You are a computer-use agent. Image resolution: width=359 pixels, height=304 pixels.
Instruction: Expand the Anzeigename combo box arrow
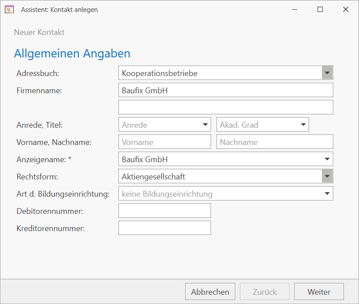click(x=327, y=159)
